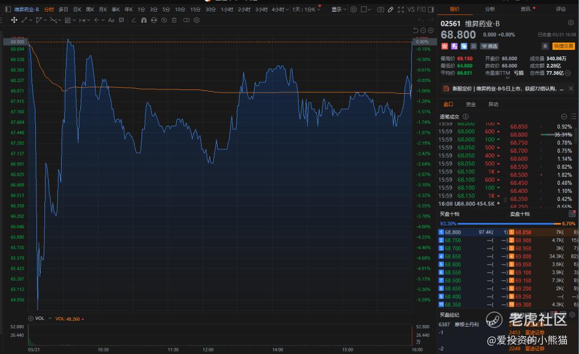
Task: Open the 显示 display dropdown
Action: coord(339,9)
